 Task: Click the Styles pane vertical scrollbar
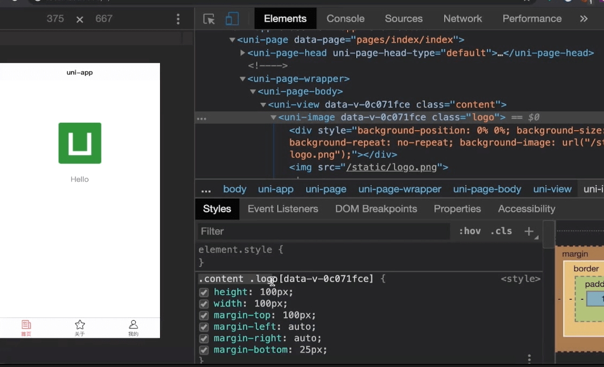click(x=549, y=235)
